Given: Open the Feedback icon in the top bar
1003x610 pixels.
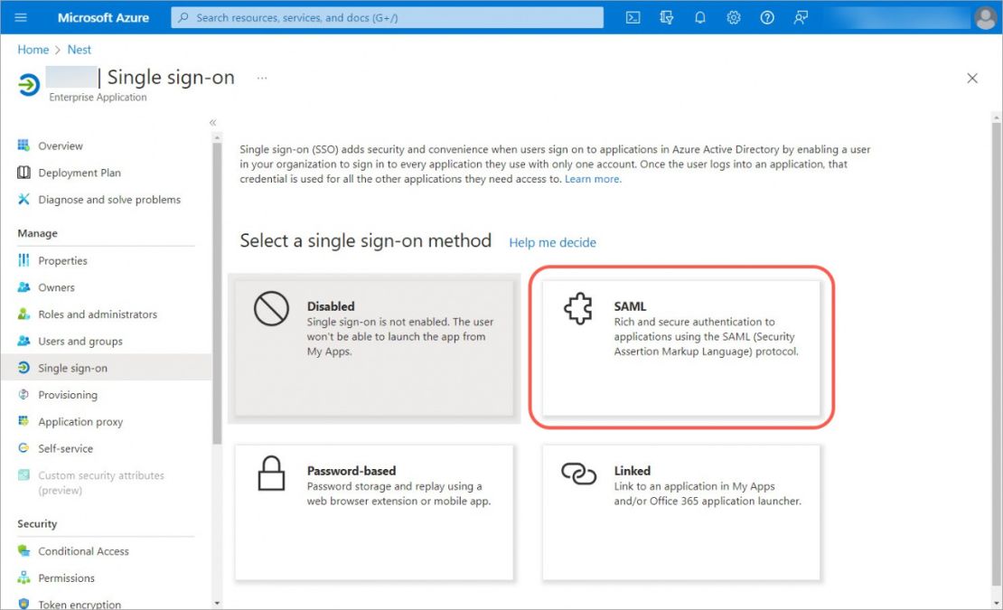Looking at the screenshot, I should (x=801, y=17).
